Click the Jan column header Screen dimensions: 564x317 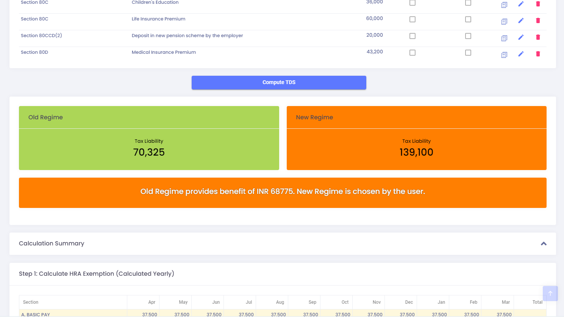[441, 302]
